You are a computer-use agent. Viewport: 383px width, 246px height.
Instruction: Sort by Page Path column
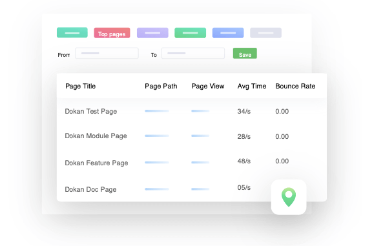161,86
